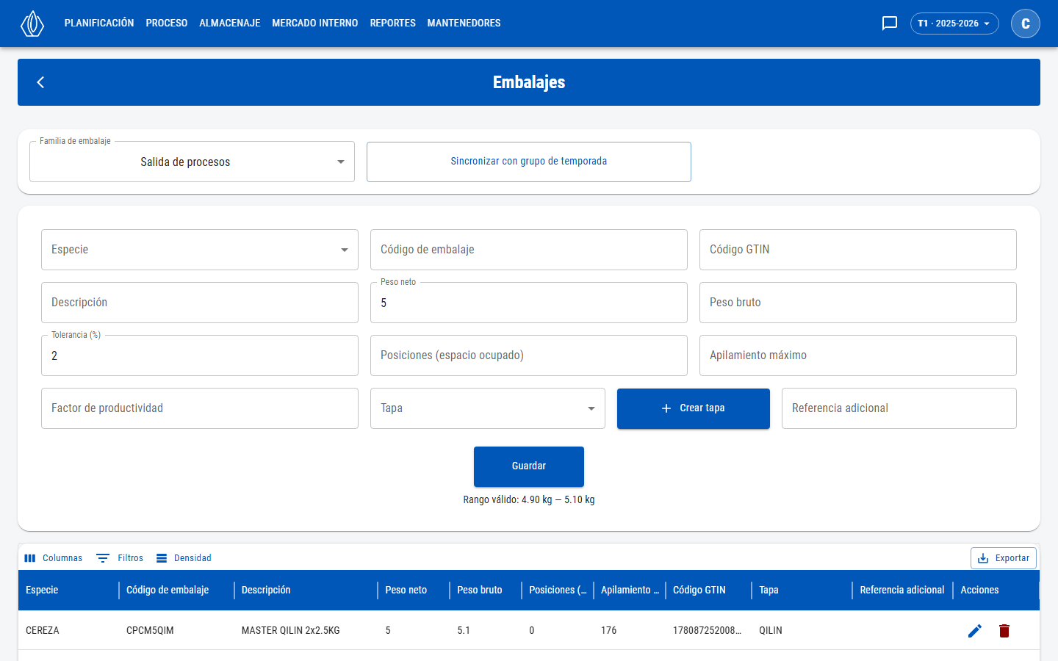
Task: Click the Rango válido text
Action: click(x=529, y=500)
